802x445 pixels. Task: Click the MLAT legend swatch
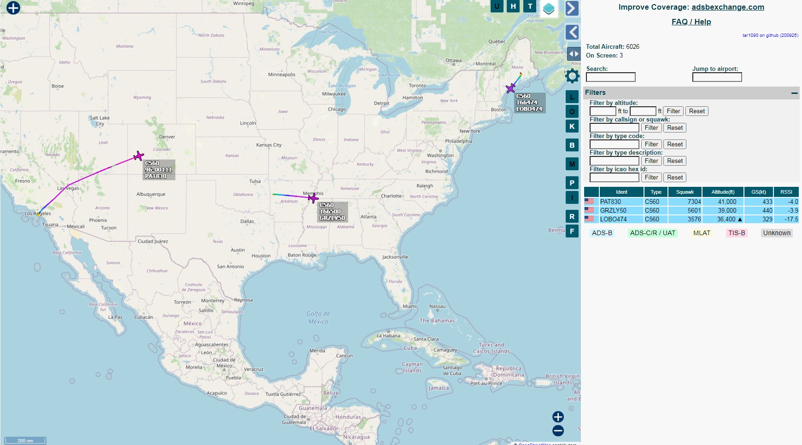click(x=702, y=233)
